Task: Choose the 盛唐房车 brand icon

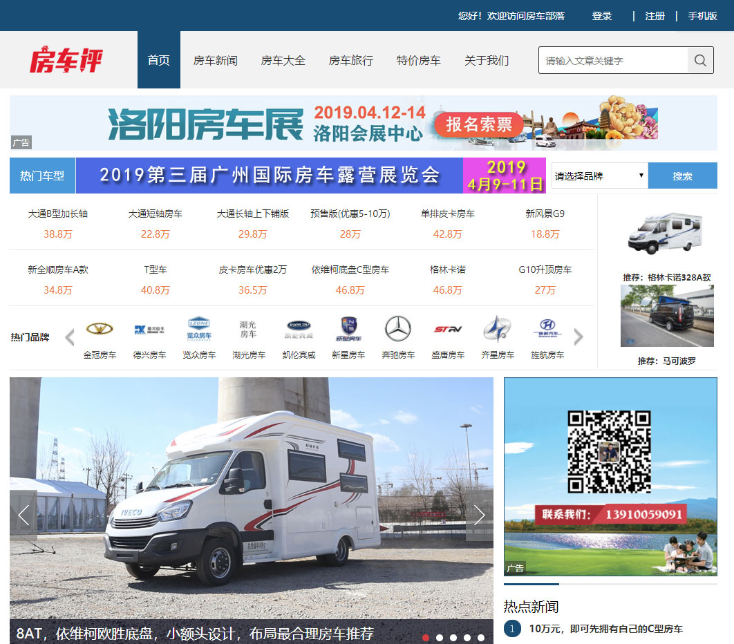Action: point(447,329)
